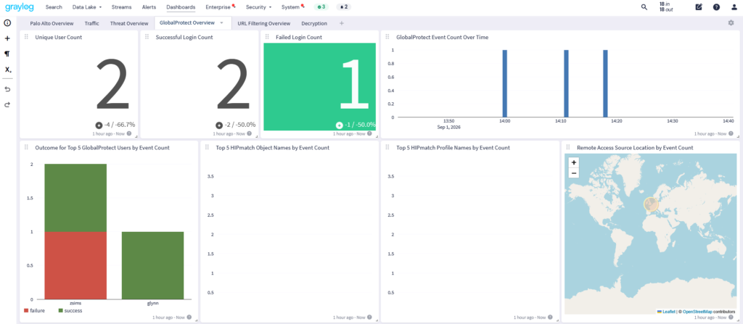Open the green 3 notification badge
743x324 pixels.
[321, 7]
